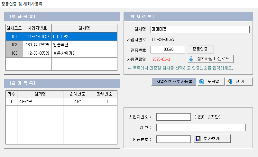Click the 기수 column header

pos(11,94)
